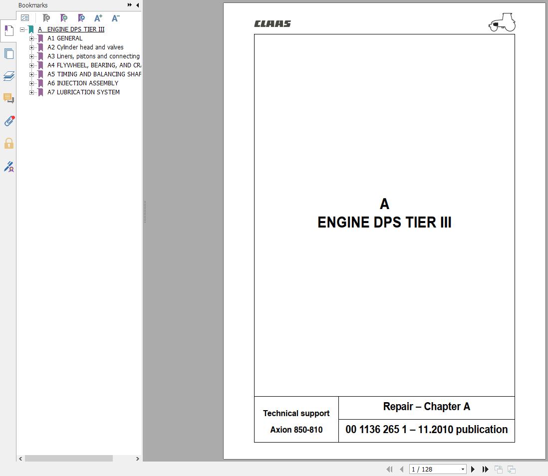Image resolution: width=548 pixels, height=476 pixels.
Task: Click the bookmarks horizontal scrollbar thumb
Action: pos(68,459)
